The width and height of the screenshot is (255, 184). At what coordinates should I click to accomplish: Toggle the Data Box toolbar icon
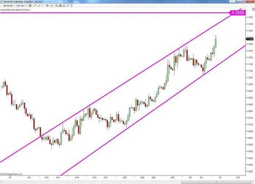pyautogui.click(x=52, y=6)
